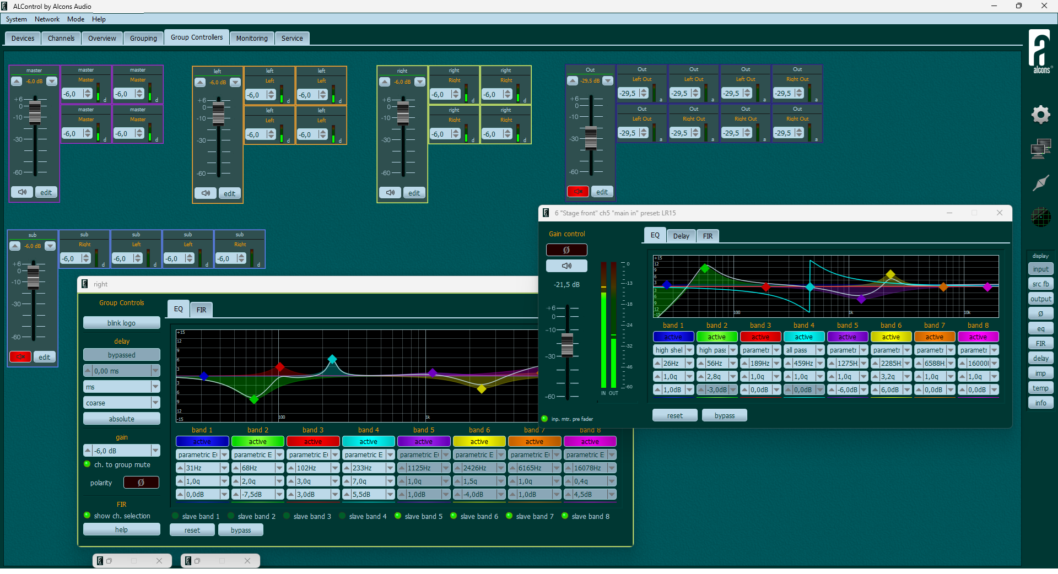Raise master group gain up arrow
The height and width of the screenshot is (574, 1058).
[17, 81]
